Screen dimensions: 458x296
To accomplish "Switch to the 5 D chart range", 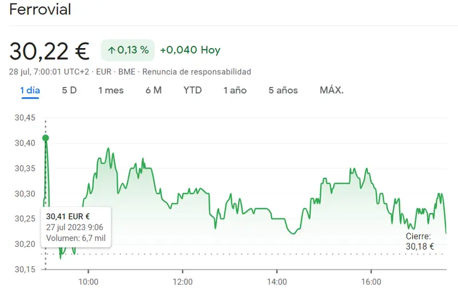I will (69, 90).
